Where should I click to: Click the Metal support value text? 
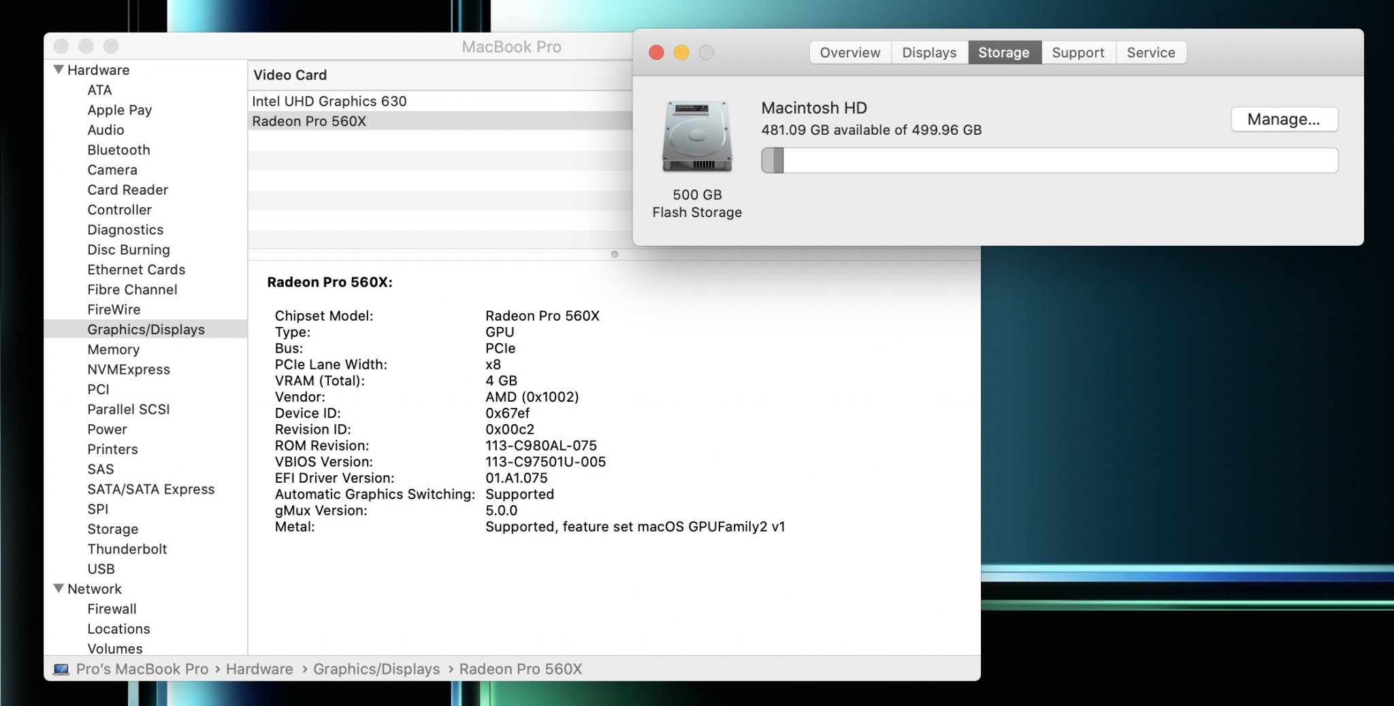point(635,527)
